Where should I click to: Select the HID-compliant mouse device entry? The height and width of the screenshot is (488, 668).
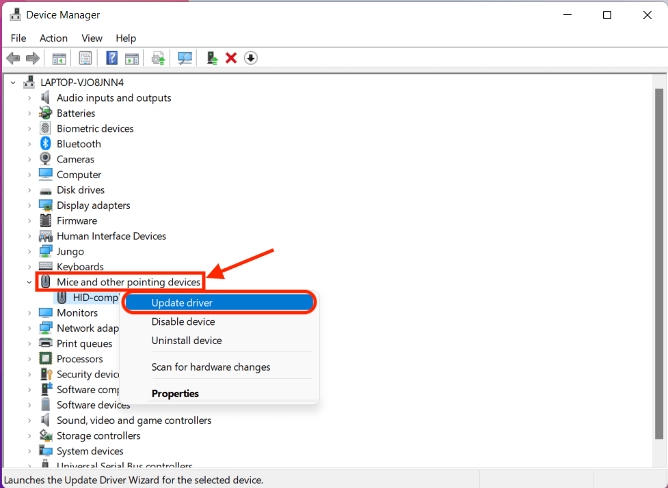pyautogui.click(x=87, y=298)
